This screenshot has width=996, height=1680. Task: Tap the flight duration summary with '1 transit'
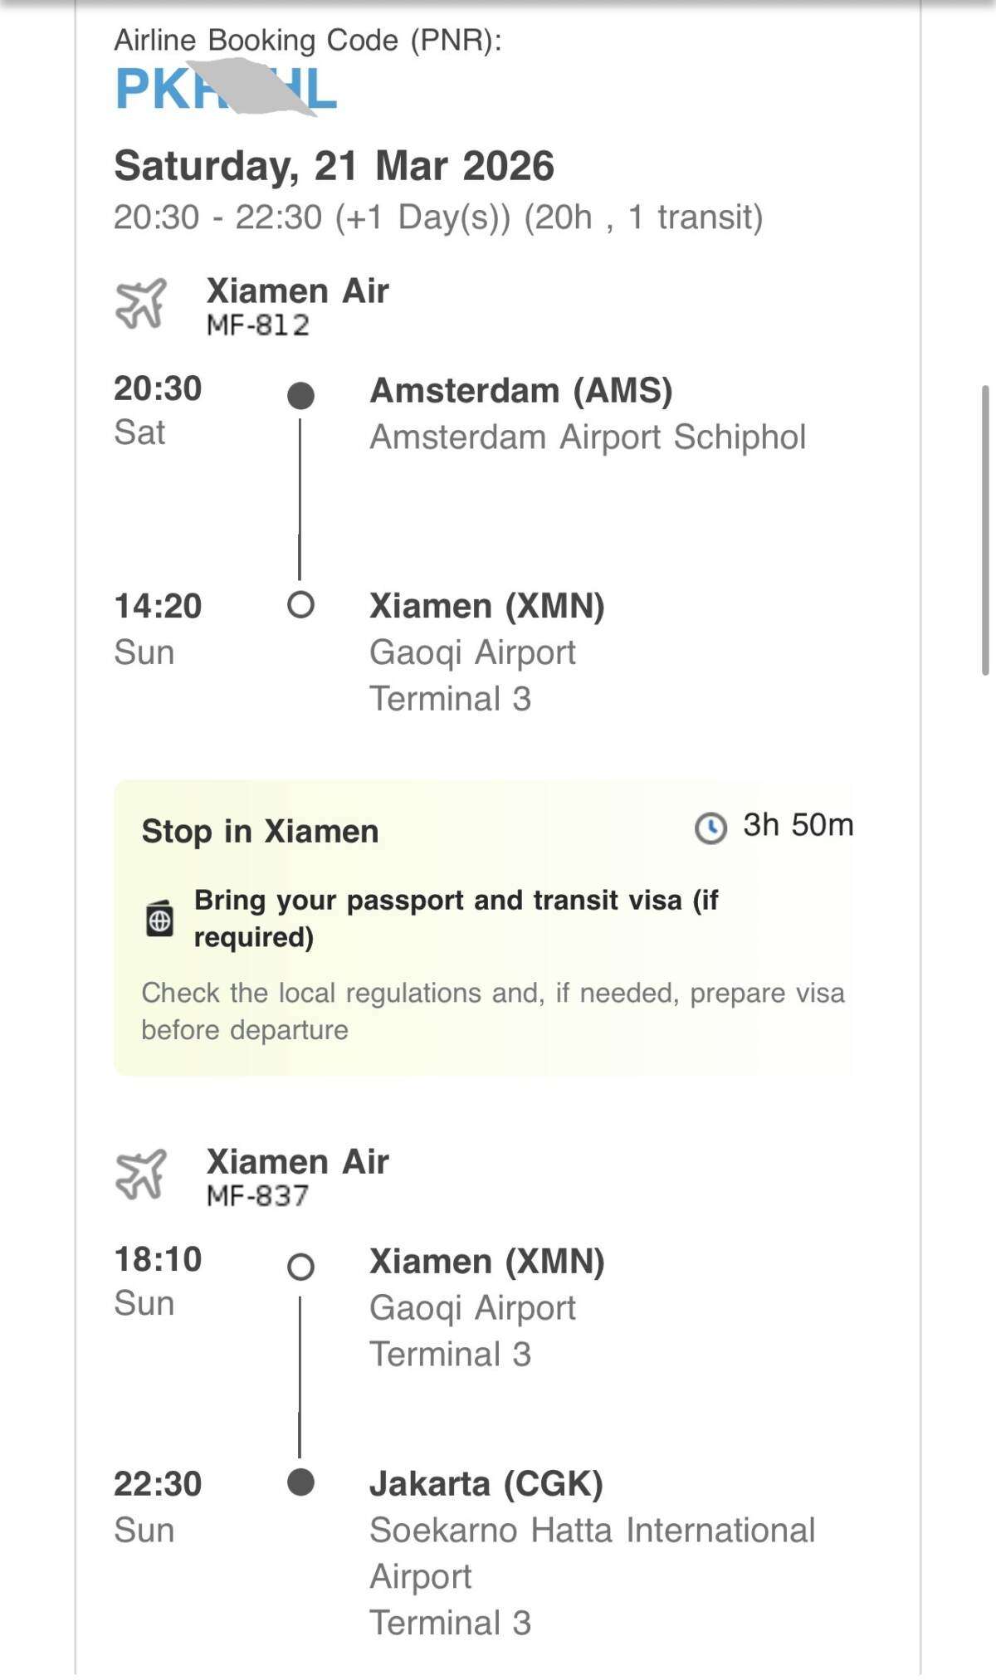[438, 217]
